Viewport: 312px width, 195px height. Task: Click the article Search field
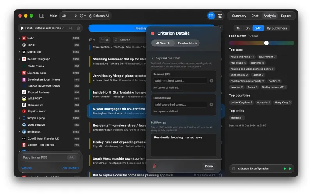pyautogui.click(x=130, y=40)
